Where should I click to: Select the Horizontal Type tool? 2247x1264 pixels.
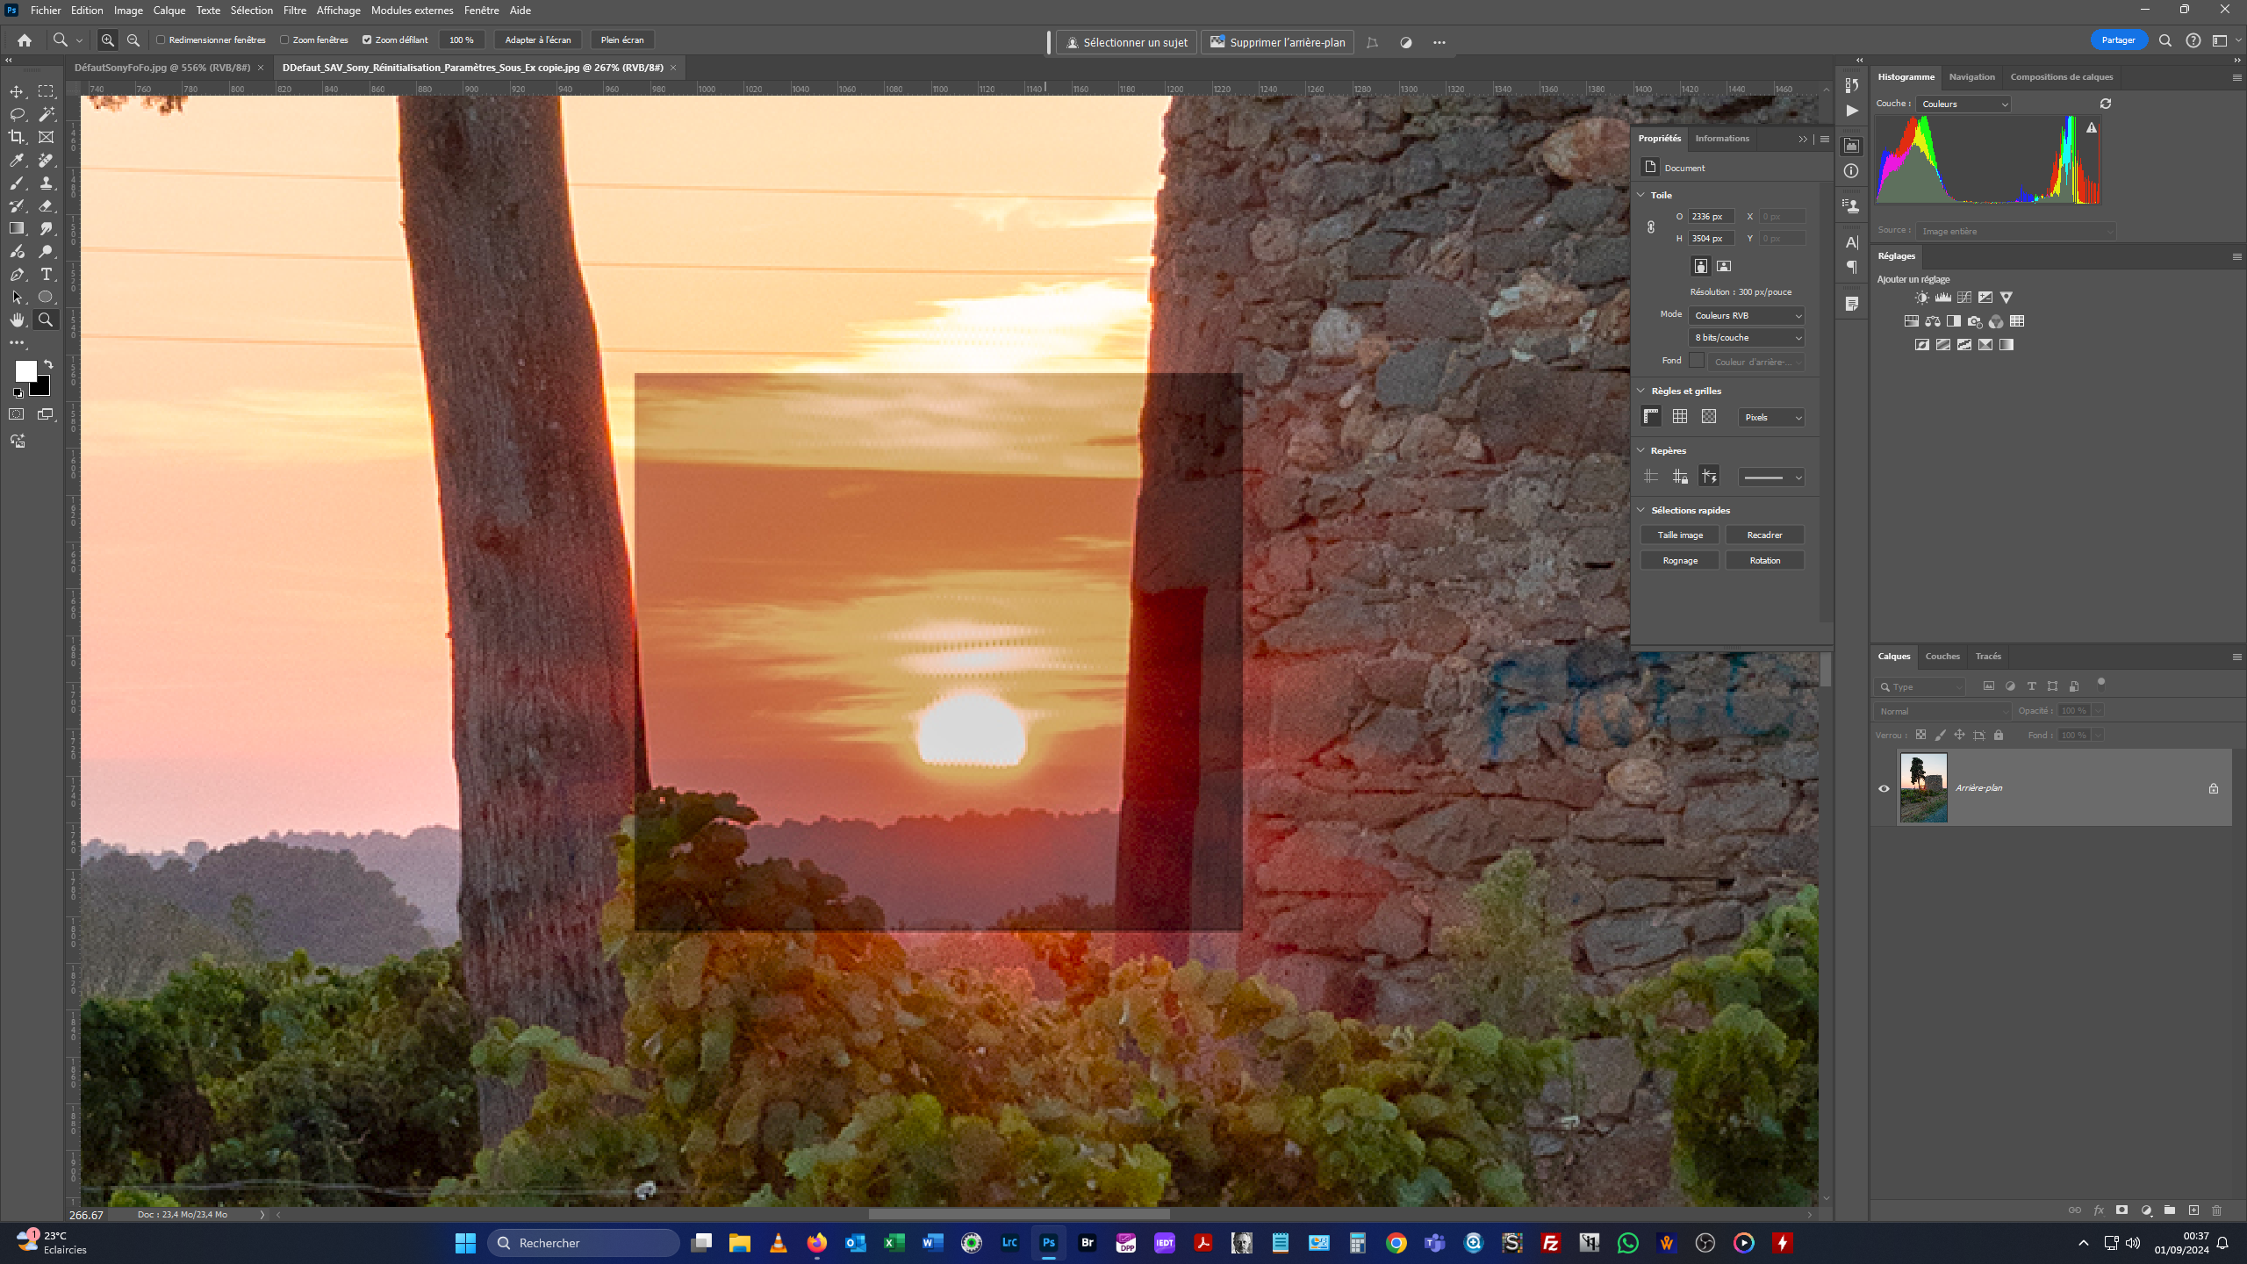pos(47,274)
